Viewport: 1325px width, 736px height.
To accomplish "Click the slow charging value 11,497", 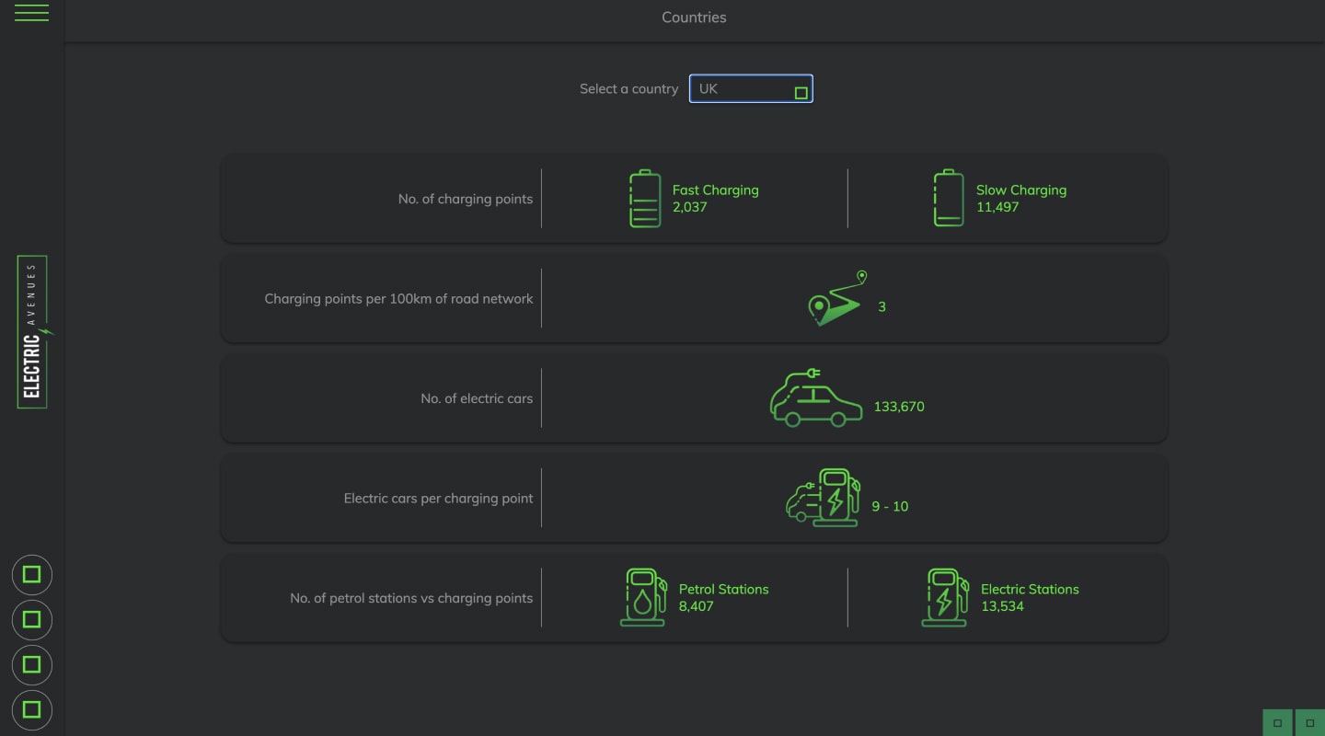I will [x=997, y=207].
